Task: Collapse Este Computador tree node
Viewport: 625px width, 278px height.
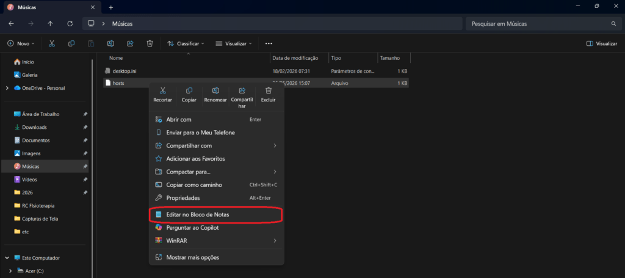Action: pyautogui.click(x=7, y=258)
